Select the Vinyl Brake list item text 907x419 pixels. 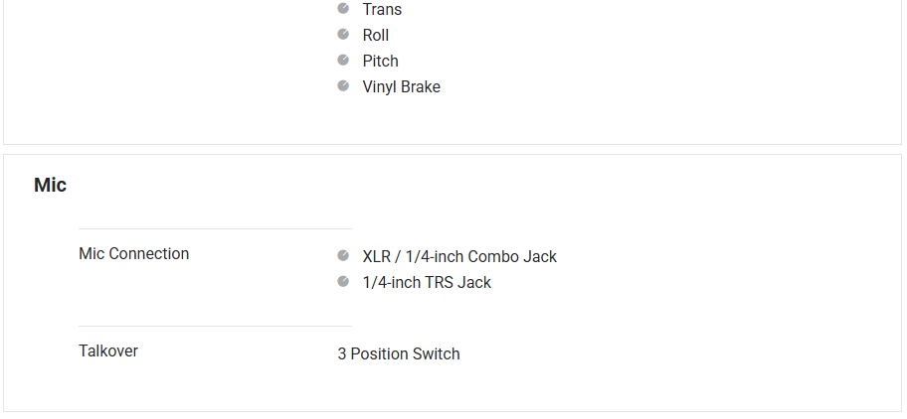401,86
